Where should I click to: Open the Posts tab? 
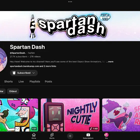click(48, 81)
